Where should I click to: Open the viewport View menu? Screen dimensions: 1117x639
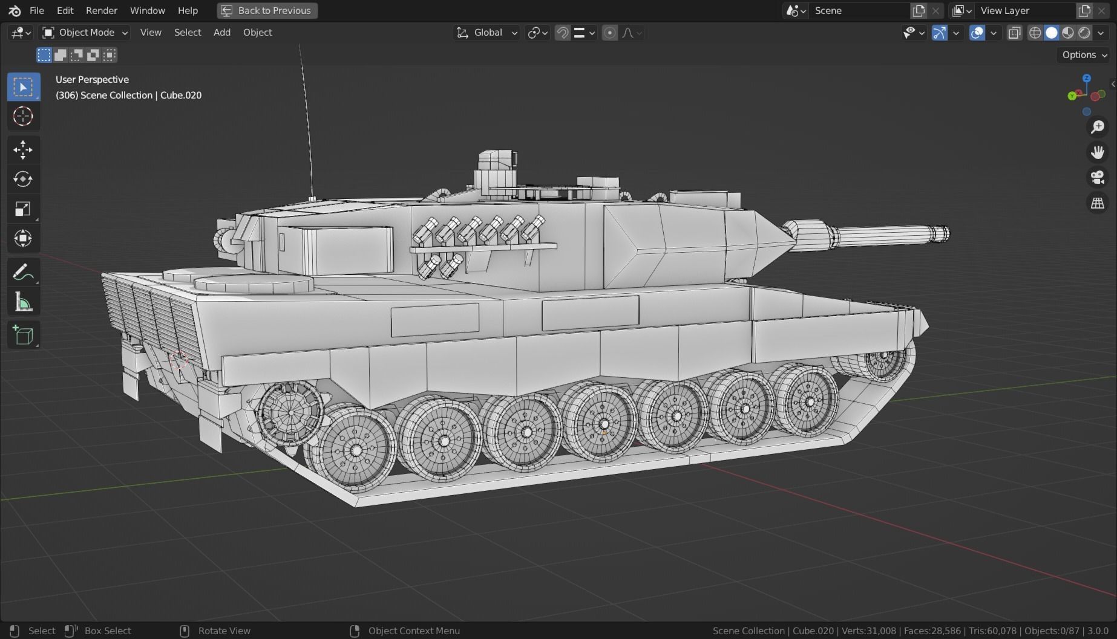point(151,33)
